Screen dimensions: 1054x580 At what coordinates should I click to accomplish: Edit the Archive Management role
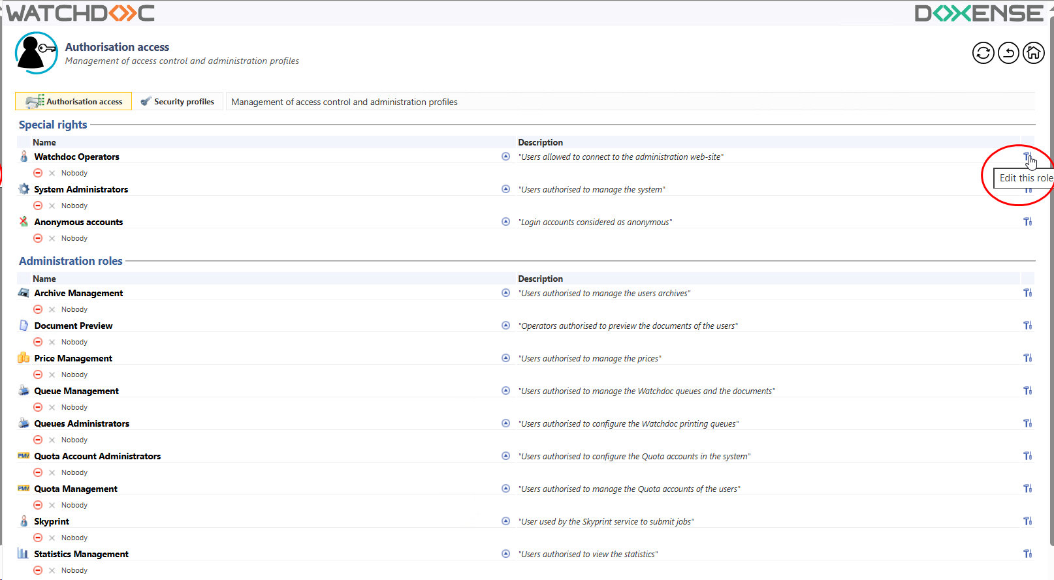coord(1027,293)
